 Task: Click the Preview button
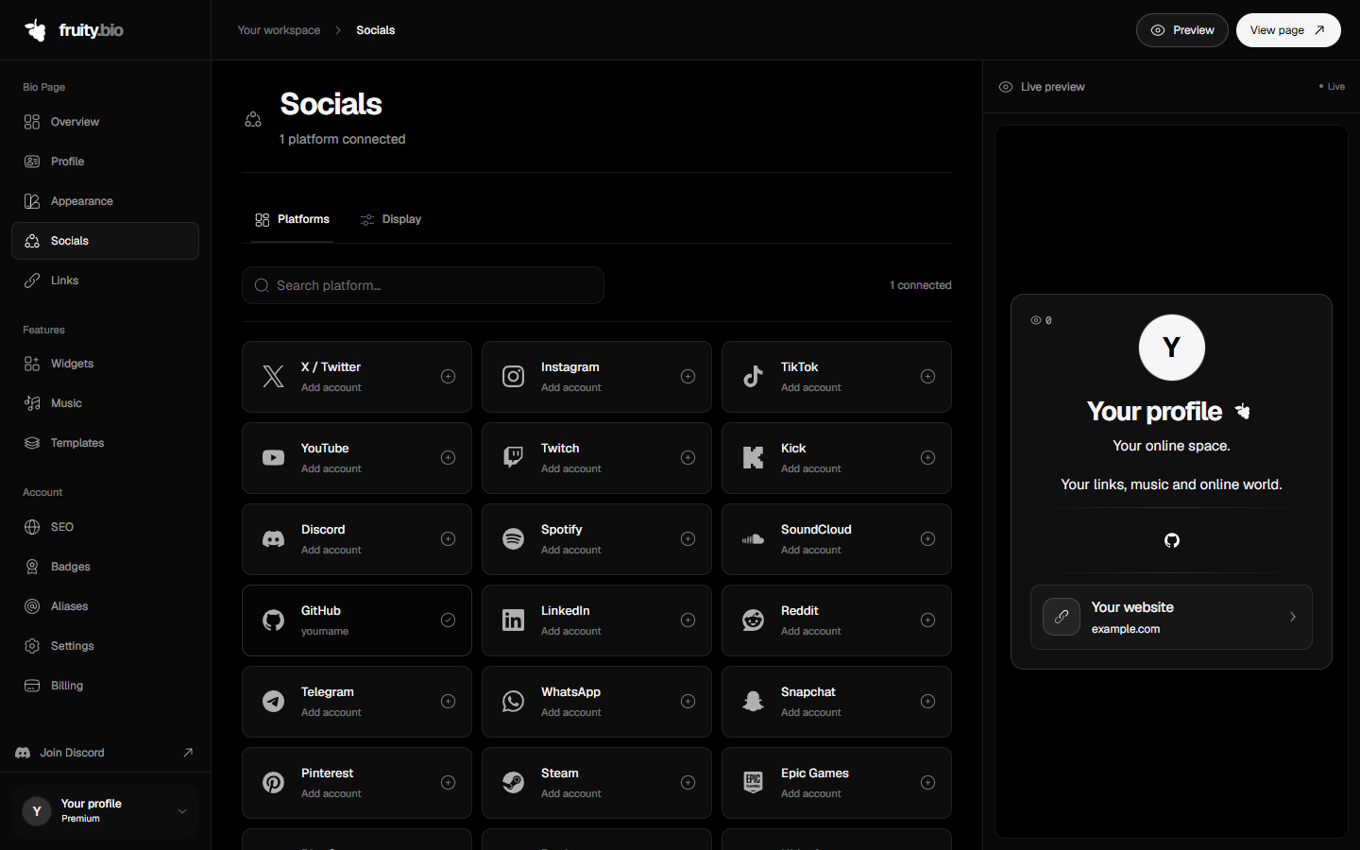tap(1182, 30)
